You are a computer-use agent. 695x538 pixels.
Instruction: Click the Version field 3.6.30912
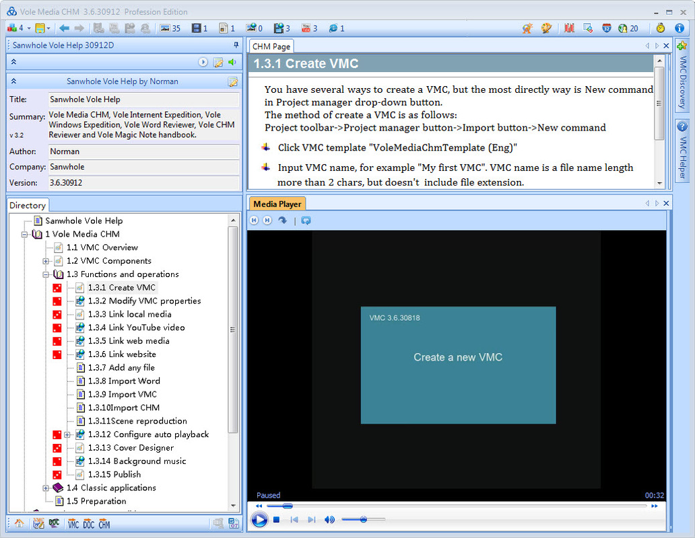(x=143, y=183)
